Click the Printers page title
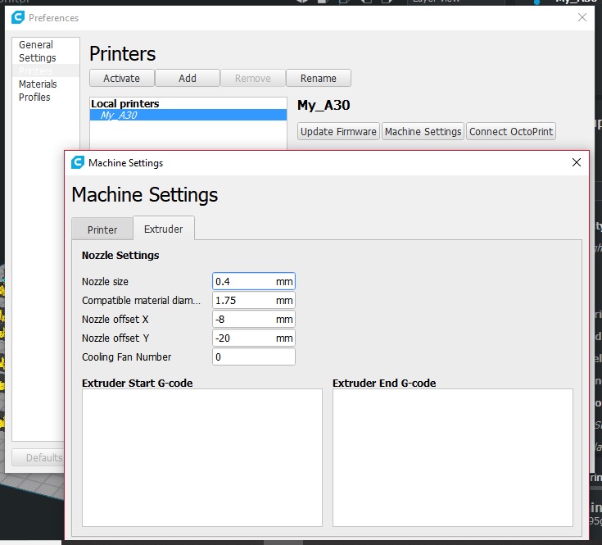This screenshot has height=545, width=602. [x=123, y=53]
